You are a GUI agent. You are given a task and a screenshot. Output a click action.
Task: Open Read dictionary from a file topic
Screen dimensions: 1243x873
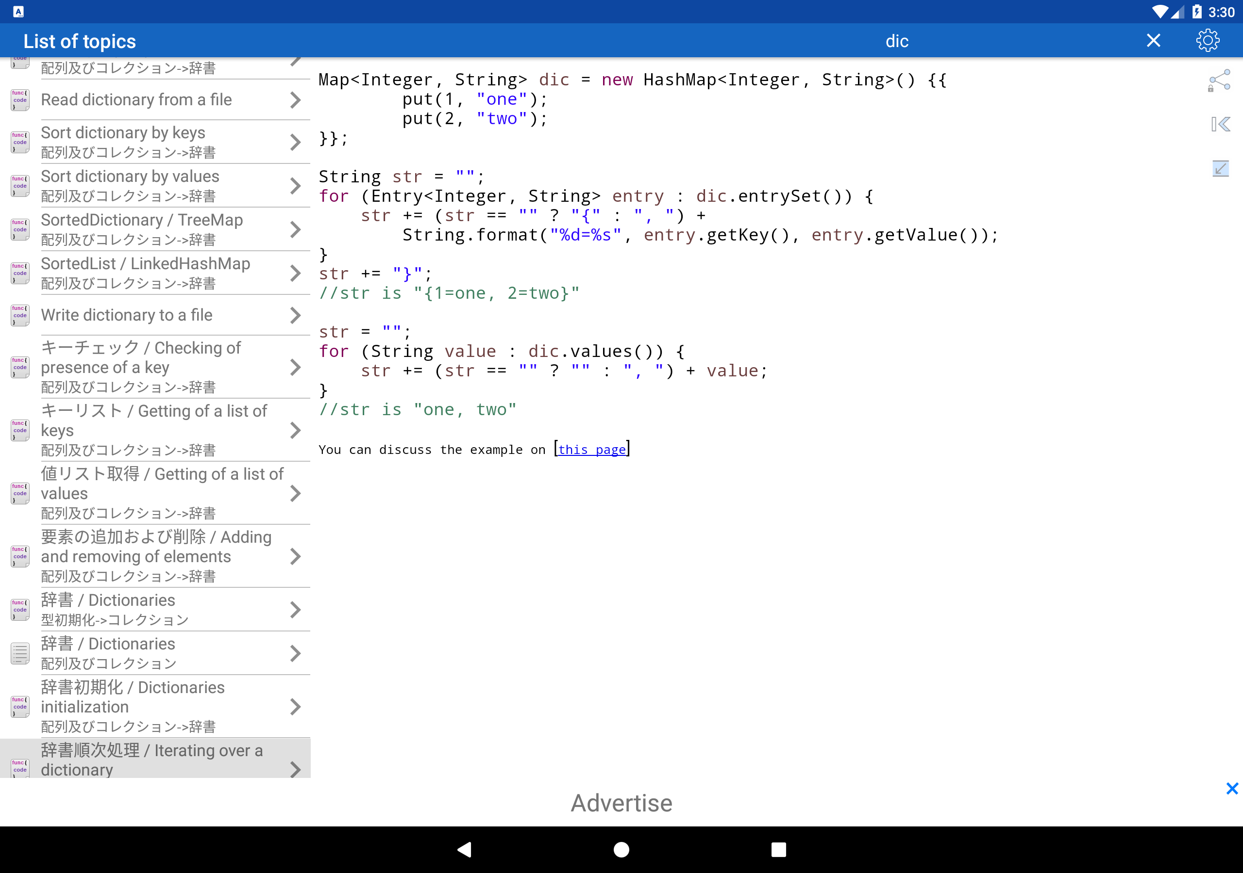tap(155, 100)
